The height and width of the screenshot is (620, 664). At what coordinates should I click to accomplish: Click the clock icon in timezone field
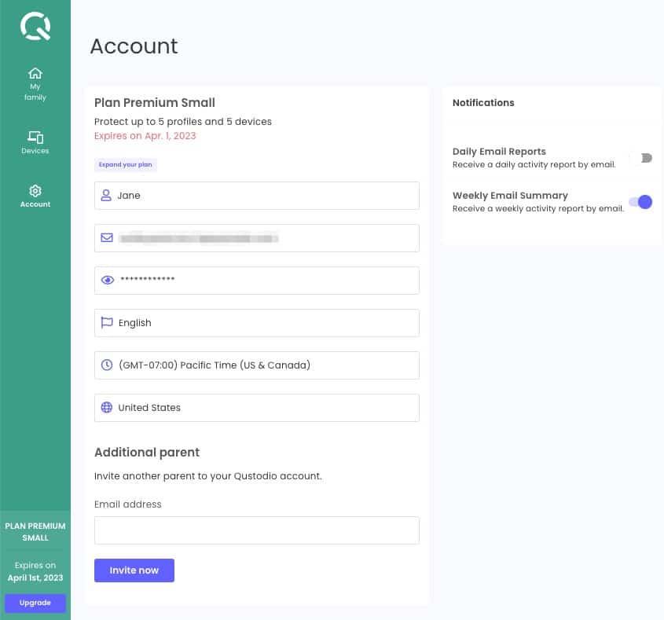107,365
